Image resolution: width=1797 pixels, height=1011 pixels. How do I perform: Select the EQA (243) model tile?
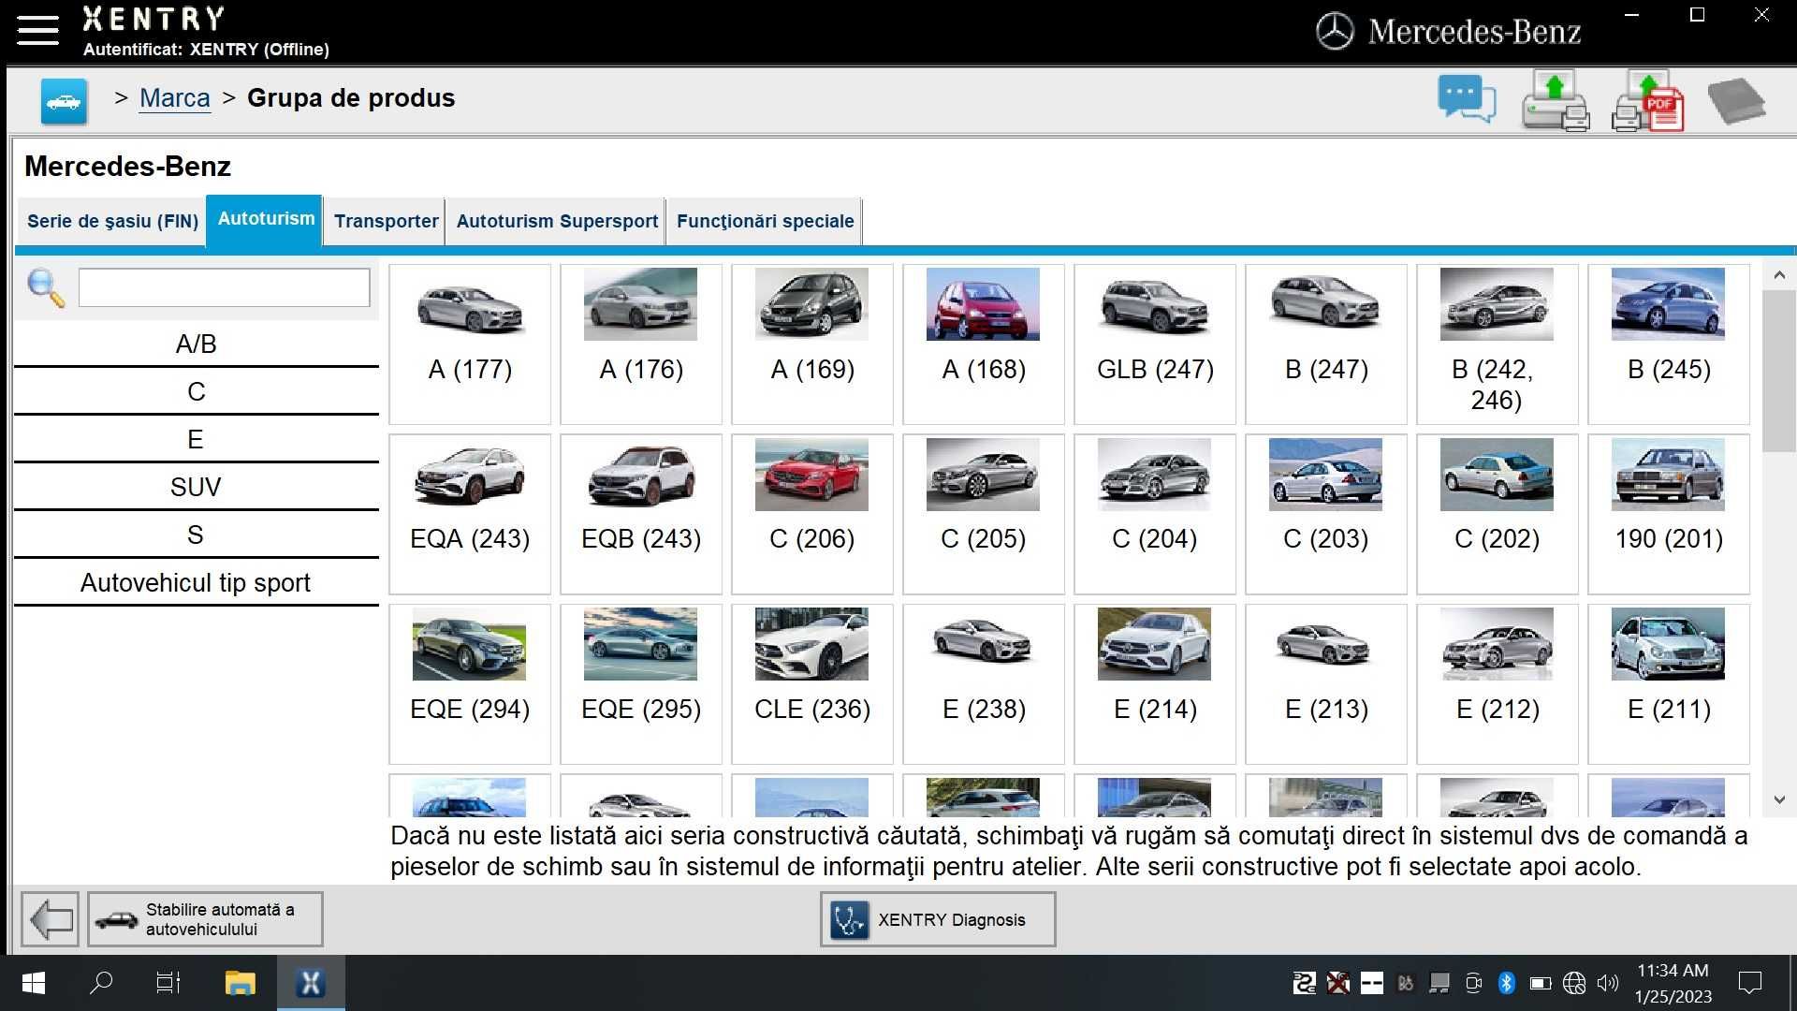(x=470, y=514)
